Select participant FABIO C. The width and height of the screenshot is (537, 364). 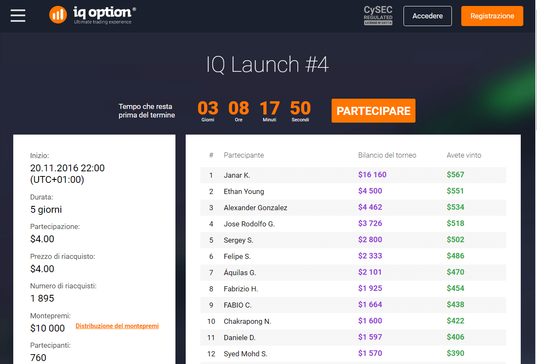237,305
